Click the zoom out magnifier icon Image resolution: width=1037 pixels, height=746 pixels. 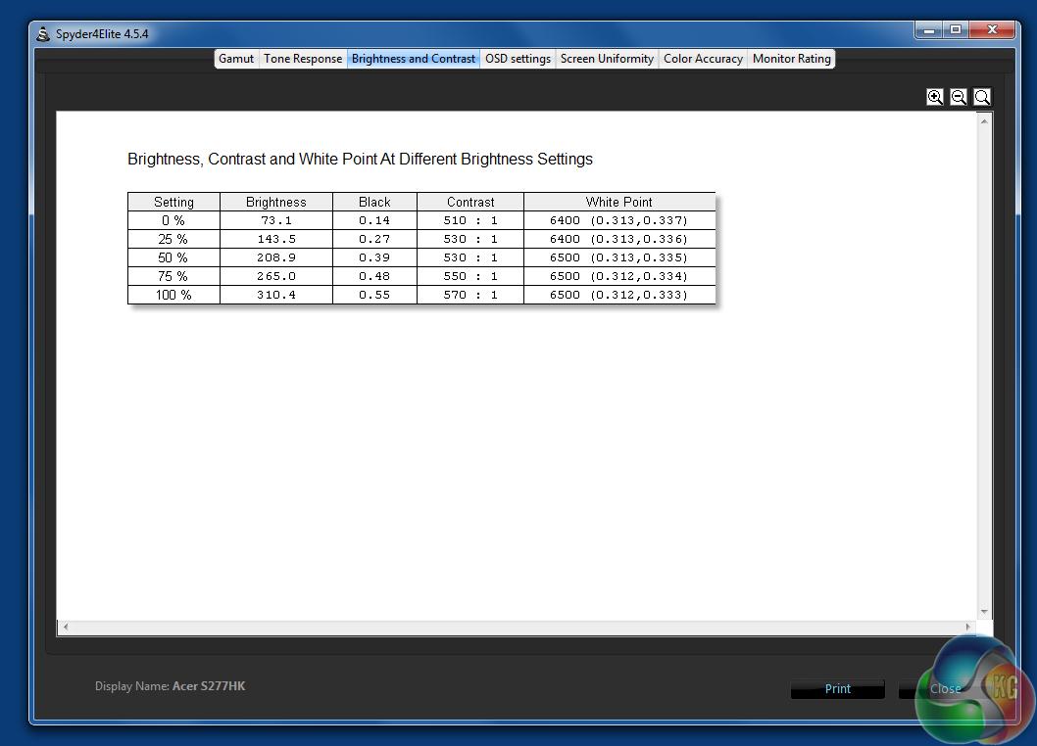tap(959, 97)
